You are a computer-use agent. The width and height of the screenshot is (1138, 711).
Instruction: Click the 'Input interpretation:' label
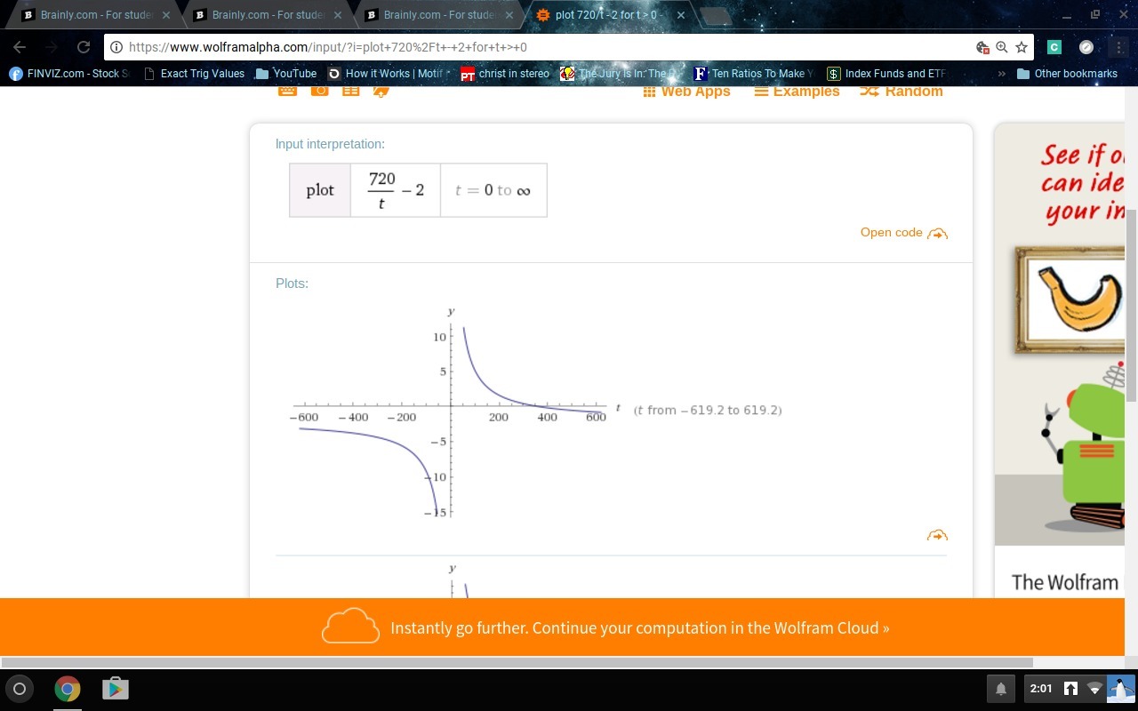click(330, 144)
